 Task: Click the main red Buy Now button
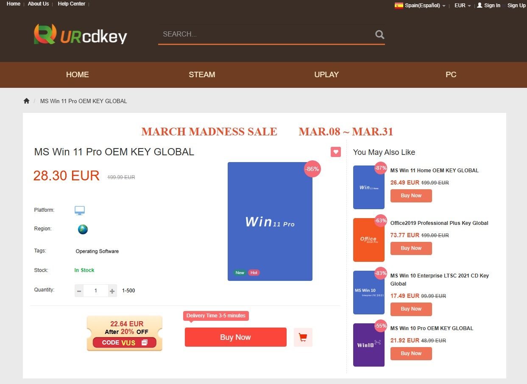pyautogui.click(x=236, y=337)
